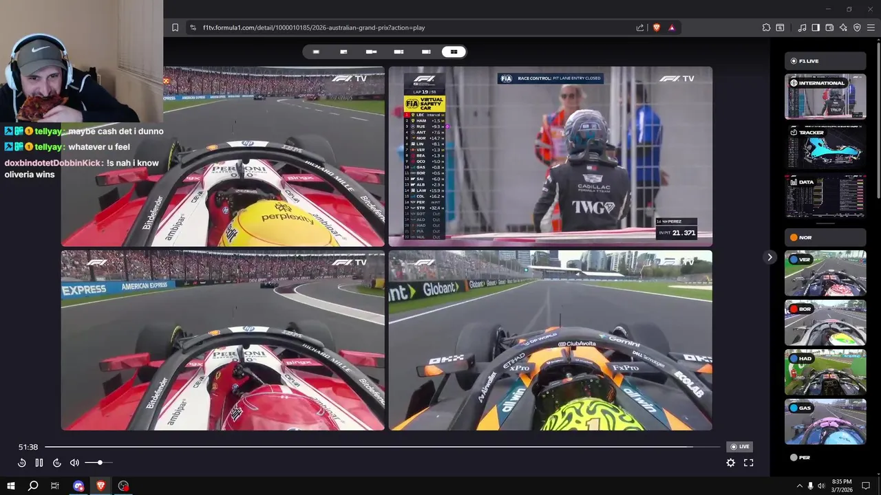The width and height of the screenshot is (881, 495).
Task: Open the Brave VPN shield icon
Action: (857, 27)
